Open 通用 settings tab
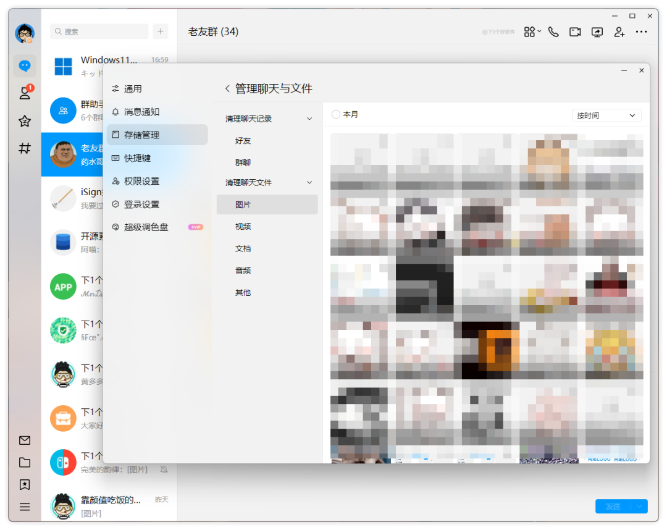 pyautogui.click(x=157, y=88)
